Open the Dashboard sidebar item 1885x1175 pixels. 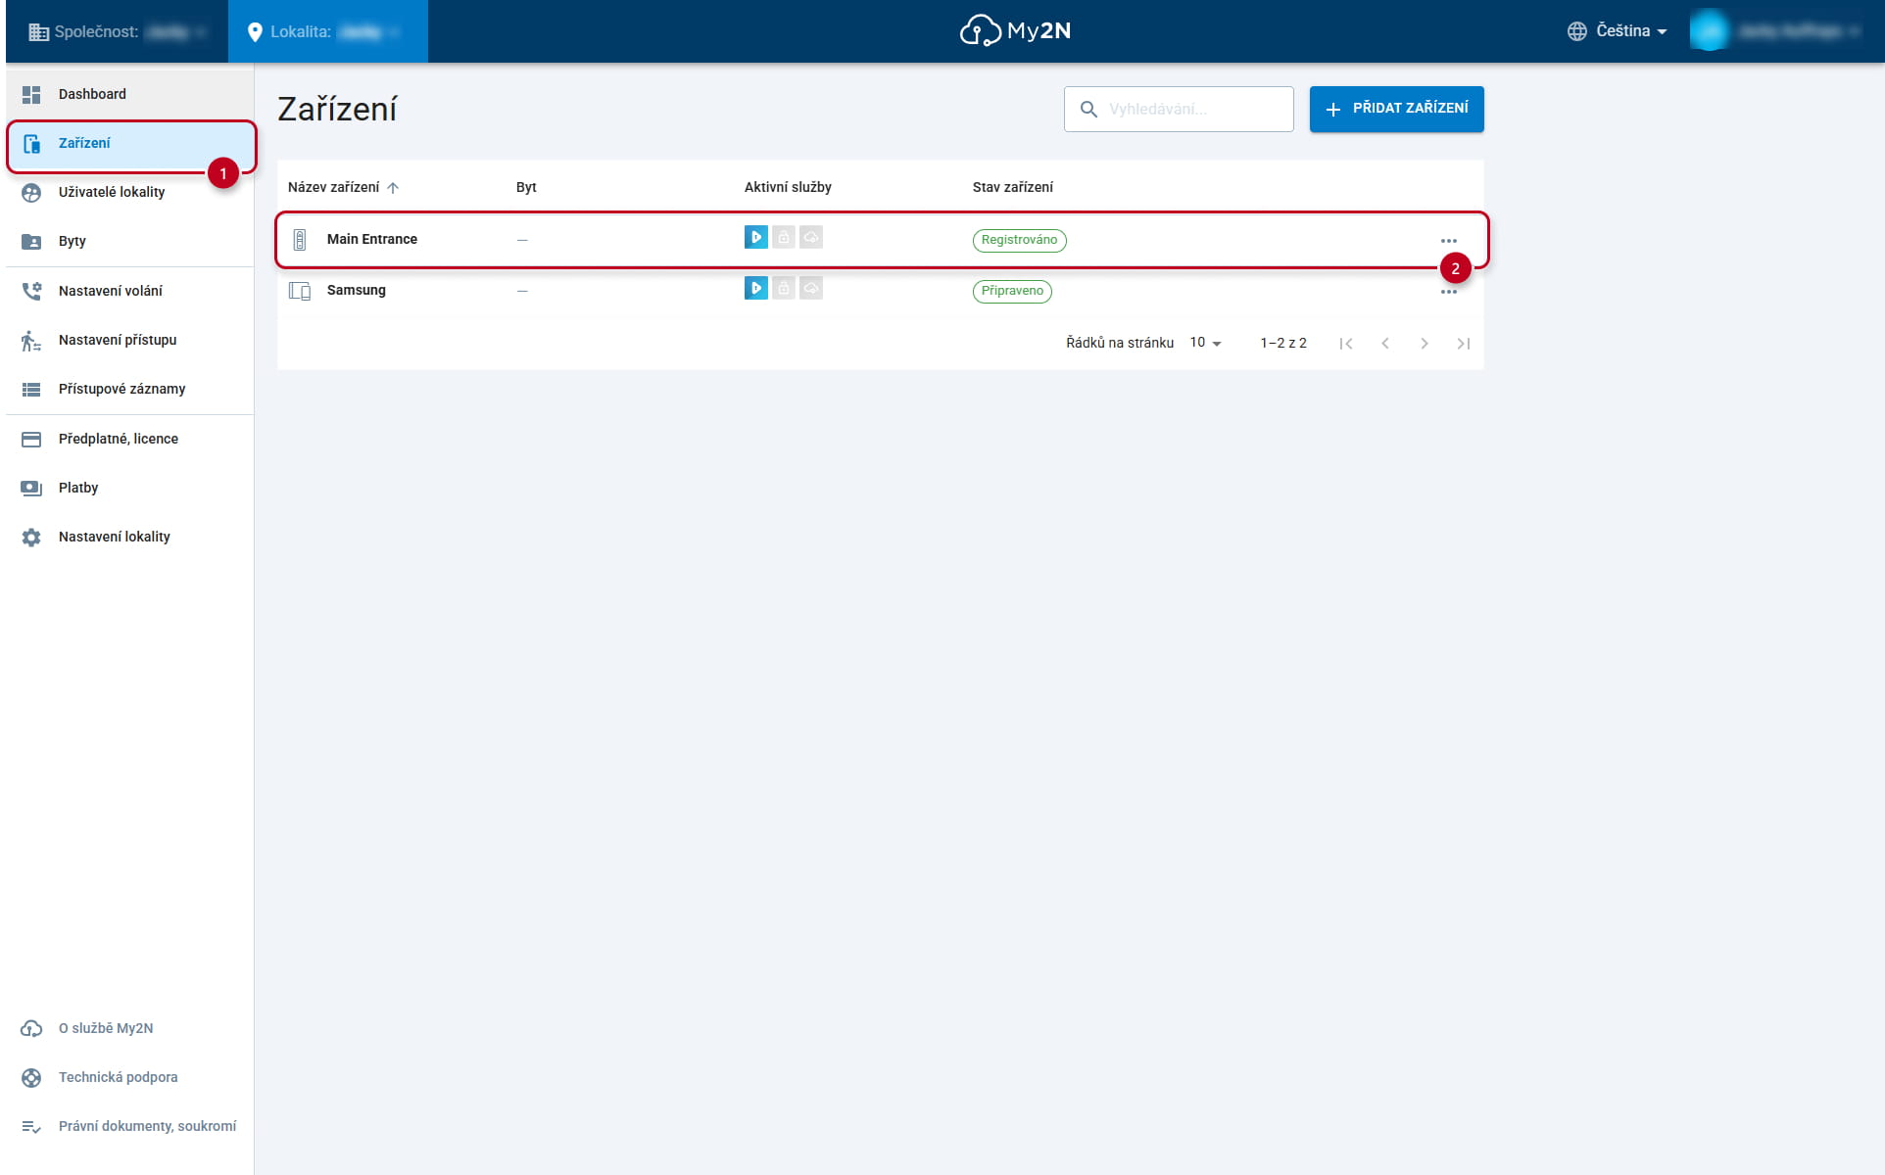click(x=129, y=94)
